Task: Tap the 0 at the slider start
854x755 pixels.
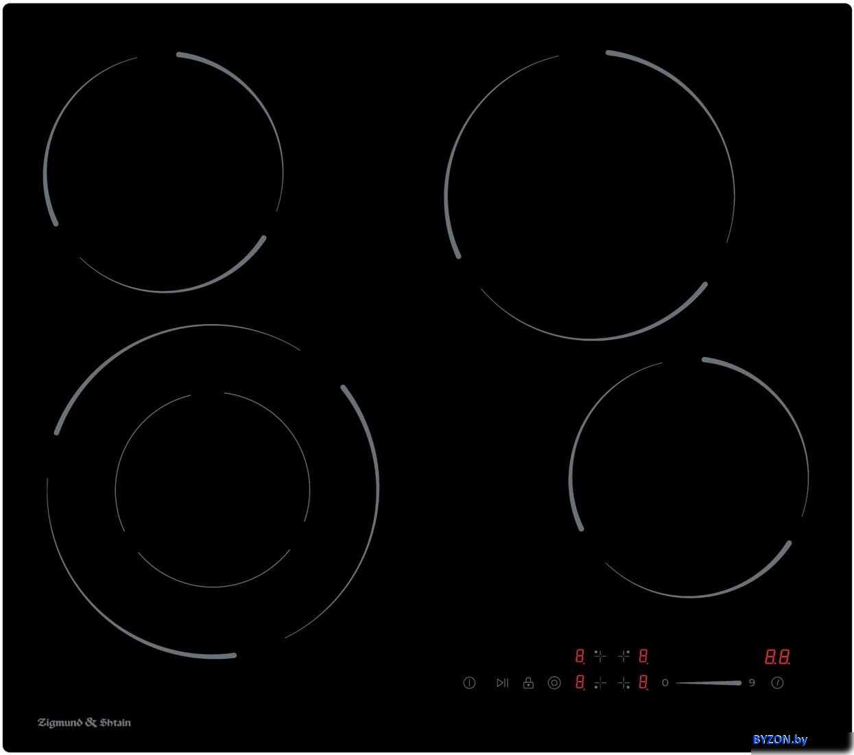Action: point(665,683)
